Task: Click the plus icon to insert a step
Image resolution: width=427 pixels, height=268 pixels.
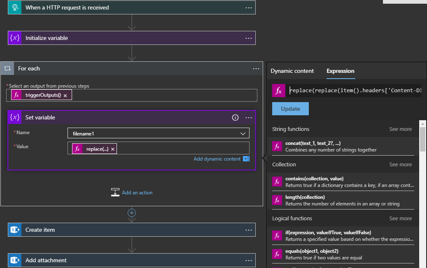Action: click(x=132, y=213)
